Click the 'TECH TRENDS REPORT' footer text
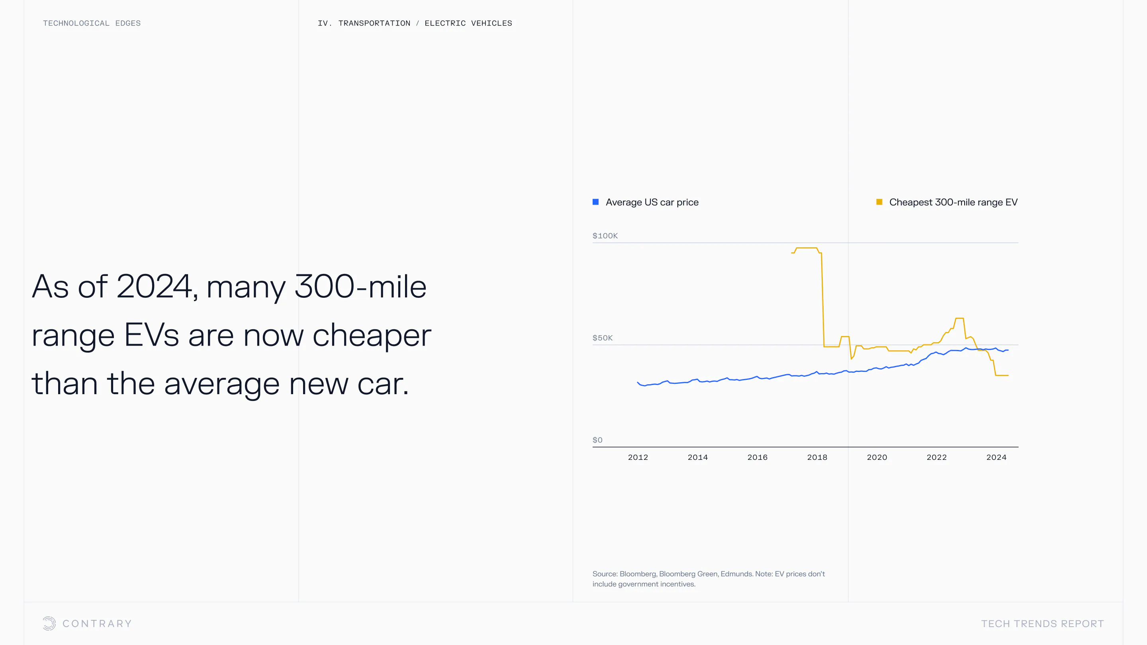The height and width of the screenshot is (645, 1147). [x=1042, y=623]
